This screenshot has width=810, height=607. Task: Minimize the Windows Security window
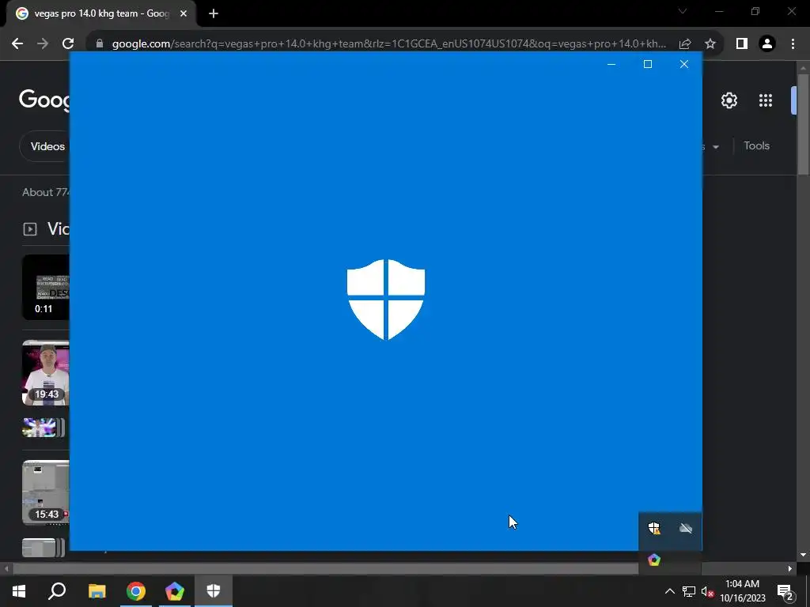[611, 64]
